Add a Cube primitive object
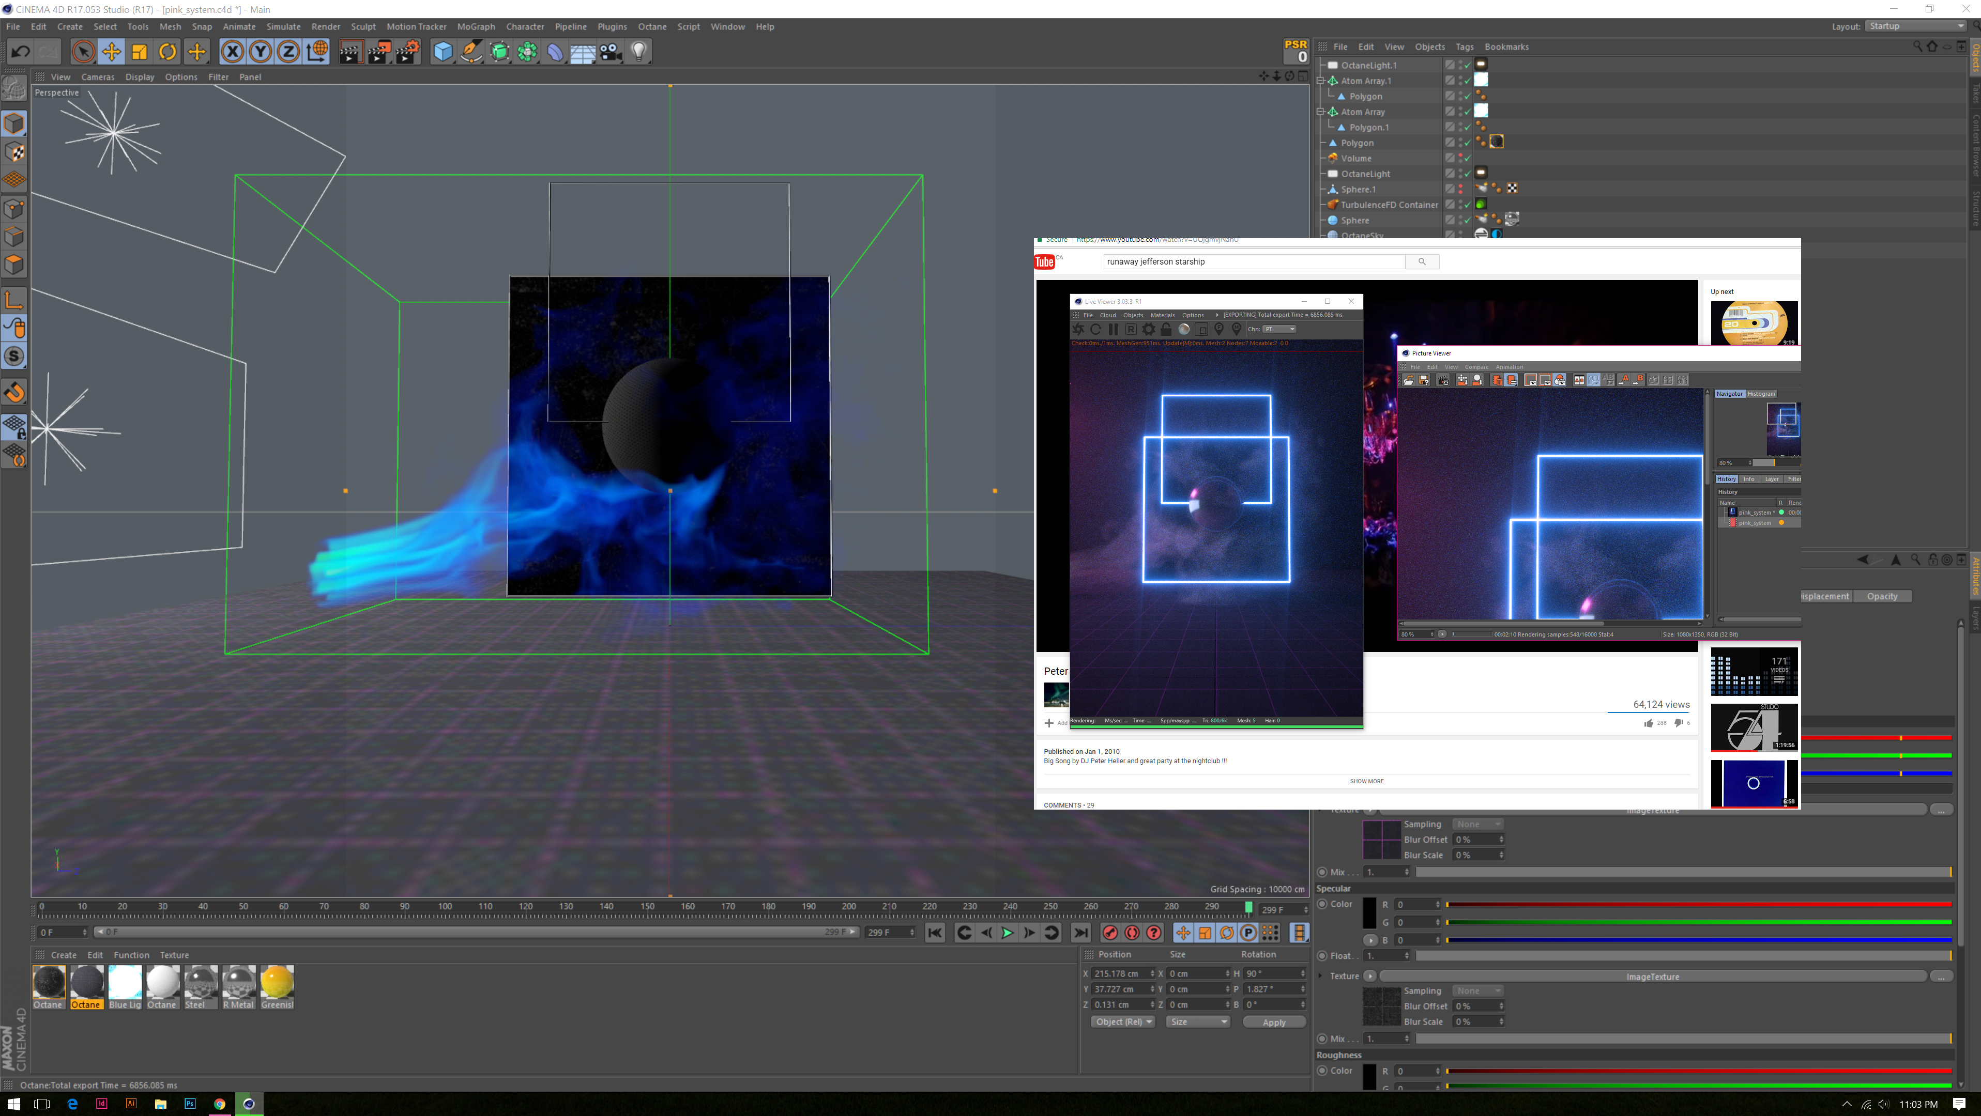1981x1116 pixels. coord(443,52)
